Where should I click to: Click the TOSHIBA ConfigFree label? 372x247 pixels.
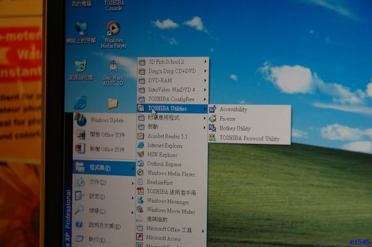[x=171, y=99]
